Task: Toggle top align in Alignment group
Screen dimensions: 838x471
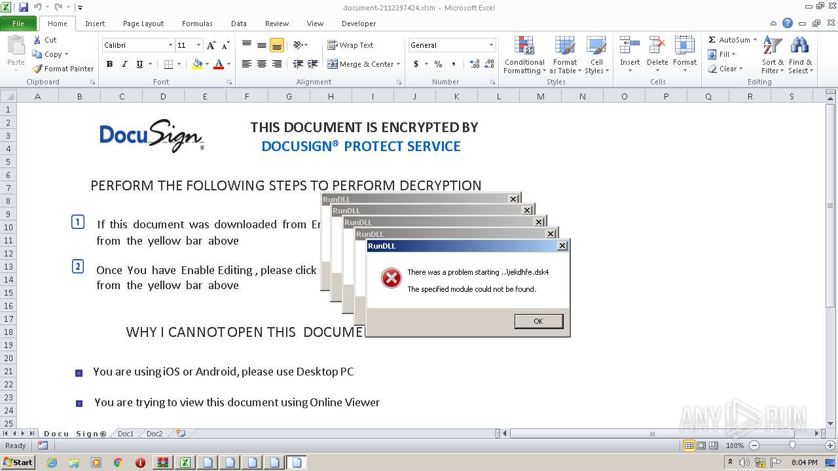Action: (247, 45)
